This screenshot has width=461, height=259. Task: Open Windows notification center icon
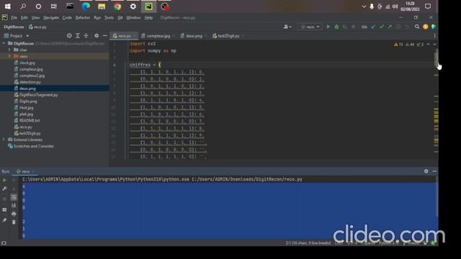[x=428, y=6]
